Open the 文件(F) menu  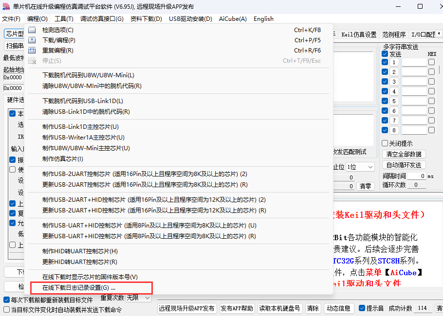pyautogui.click(x=11, y=19)
